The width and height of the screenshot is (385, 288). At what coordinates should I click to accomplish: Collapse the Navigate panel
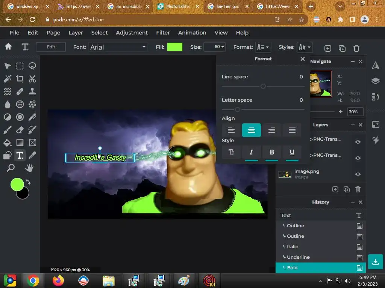coord(352,61)
